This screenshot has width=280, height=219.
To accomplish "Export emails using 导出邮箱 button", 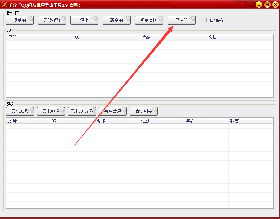I will point(51,112).
